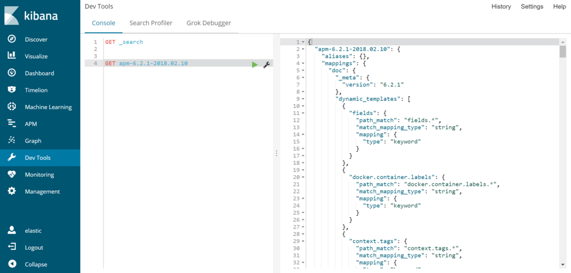
Task: Open request options wrench icon
Action: [x=266, y=64]
